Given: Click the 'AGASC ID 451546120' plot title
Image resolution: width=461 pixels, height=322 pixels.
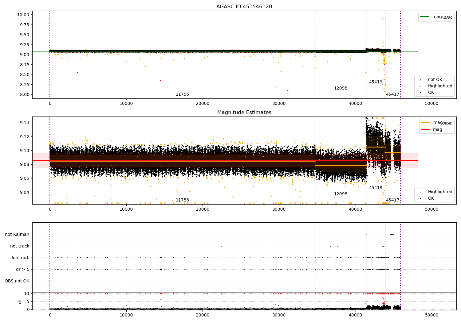Looking at the screenshot, I should click(244, 7).
